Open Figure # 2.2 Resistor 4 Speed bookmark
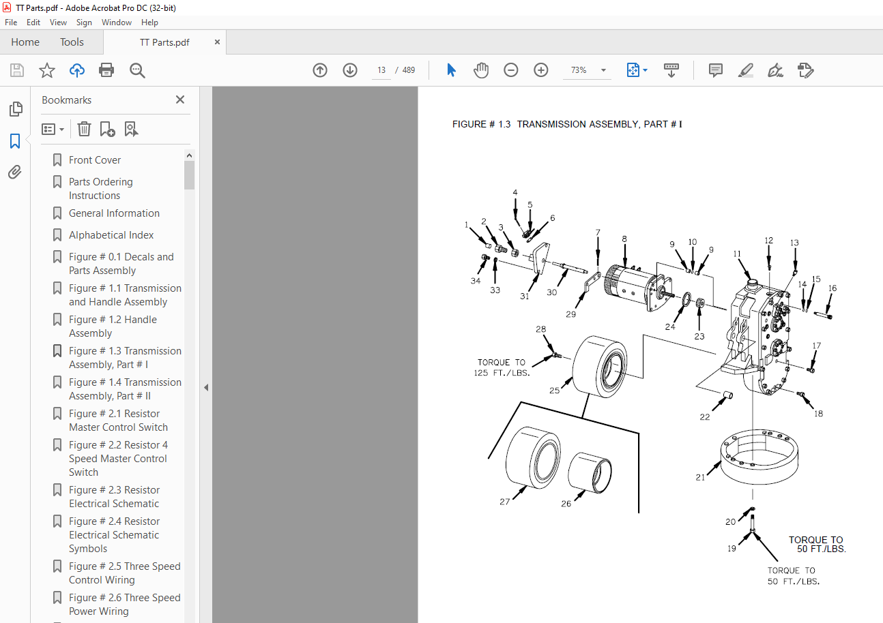Screen dimensions: 883x623 click(118, 459)
